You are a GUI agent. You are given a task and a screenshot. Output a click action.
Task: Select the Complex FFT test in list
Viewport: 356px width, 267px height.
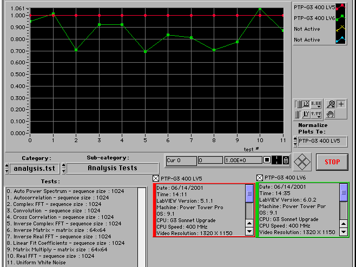pos(53,204)
